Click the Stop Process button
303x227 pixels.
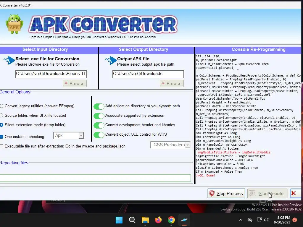(x=226, y=193)
